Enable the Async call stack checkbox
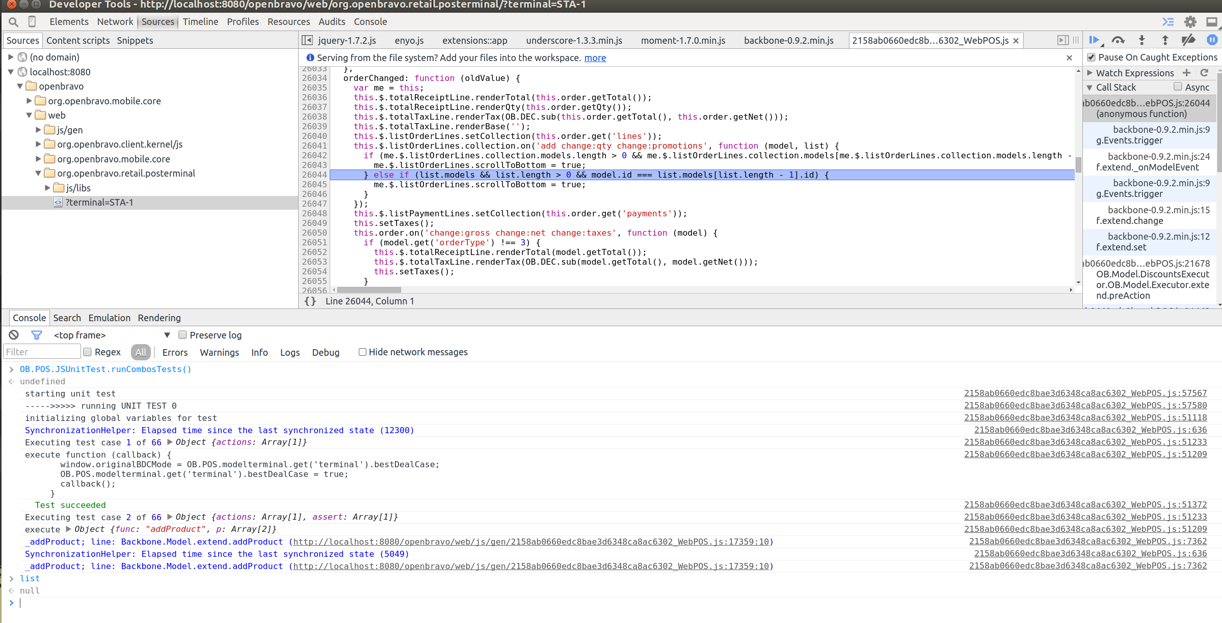Image resolution: width=1222 pixels, height=623 pixels. (1178, 87)
